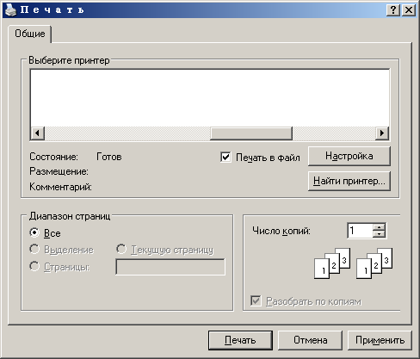Viewport: 420px width, 359px height.
Task: Click the second collated copies set icon
Action: pyautogui.click(x=374, y=263)
